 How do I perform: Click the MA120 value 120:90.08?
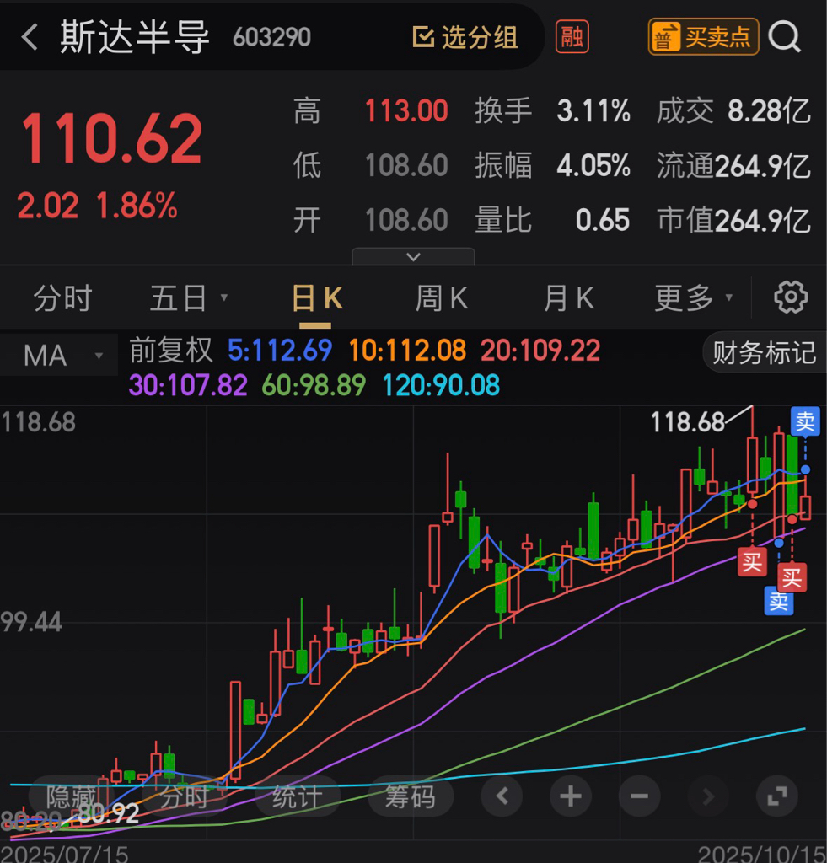(441, 384)
